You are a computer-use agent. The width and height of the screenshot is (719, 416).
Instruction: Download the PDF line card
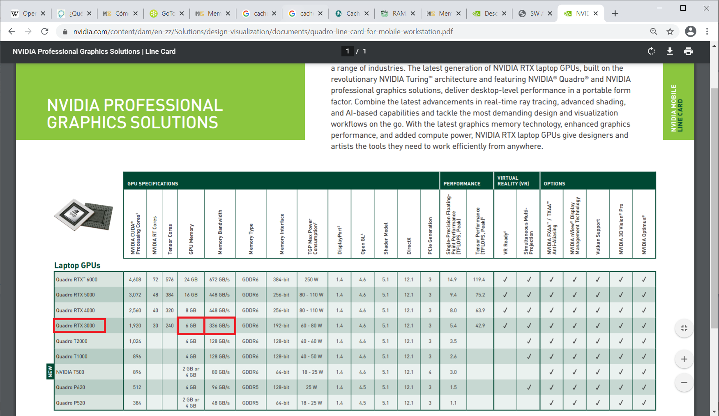(670, 51)
